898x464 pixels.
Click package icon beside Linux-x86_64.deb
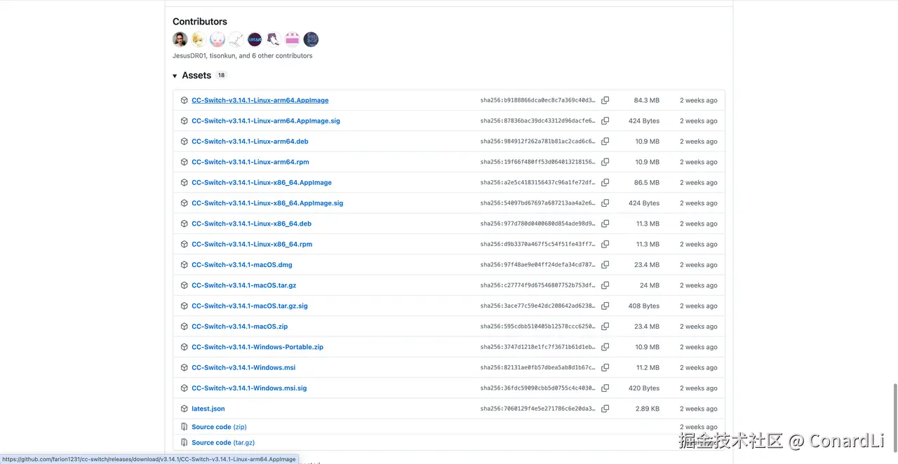(x=184, y=224)
